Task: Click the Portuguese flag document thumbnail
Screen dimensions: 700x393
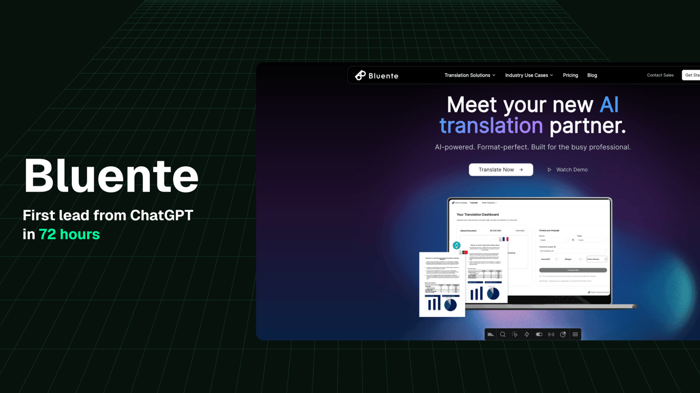Action: coord(442,285)
